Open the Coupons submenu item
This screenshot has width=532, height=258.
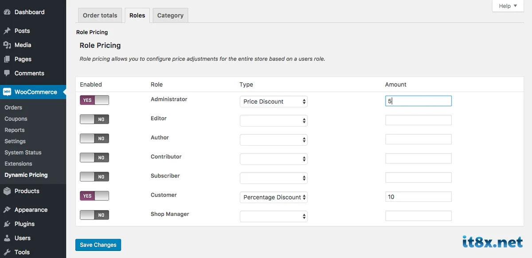[16, 119]
